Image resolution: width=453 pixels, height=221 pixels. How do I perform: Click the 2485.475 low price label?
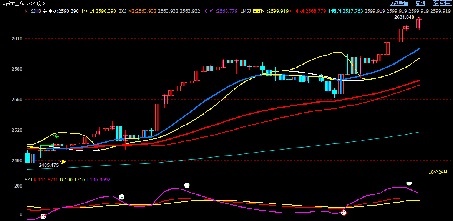coord(48,165)
